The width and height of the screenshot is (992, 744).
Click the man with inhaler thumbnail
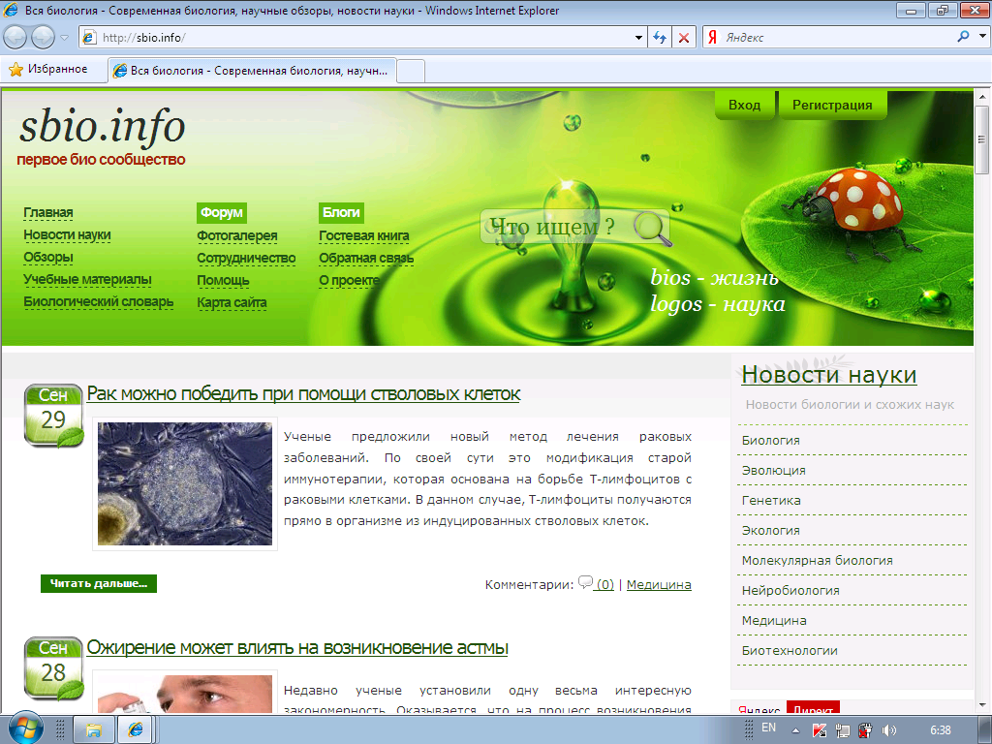click(185, 694)
